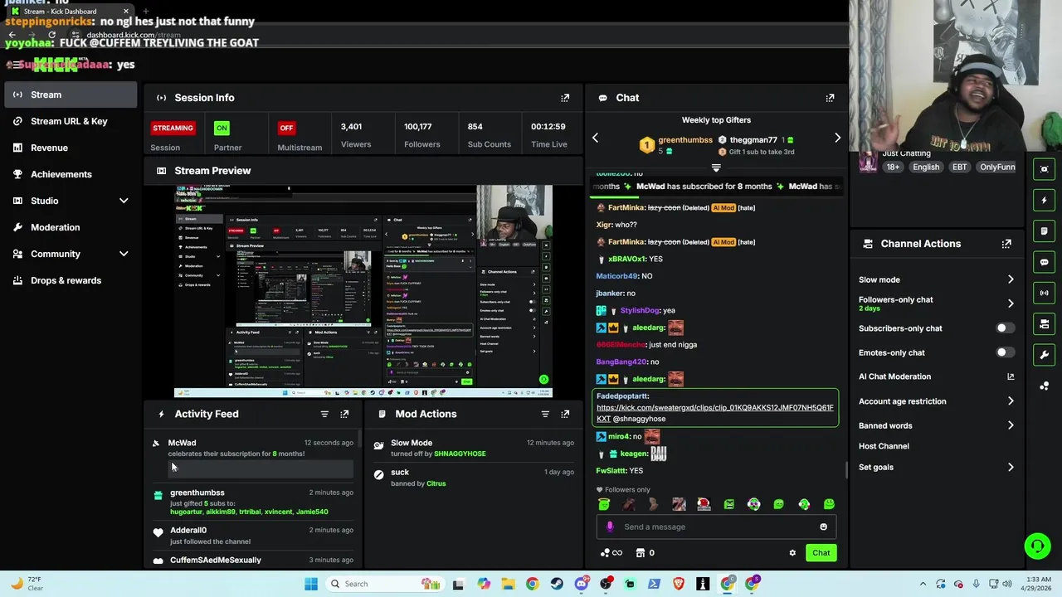Open Followers-only chat settings
The width and height of the screenshot is (1062, 597).
(x=936, y=303)
